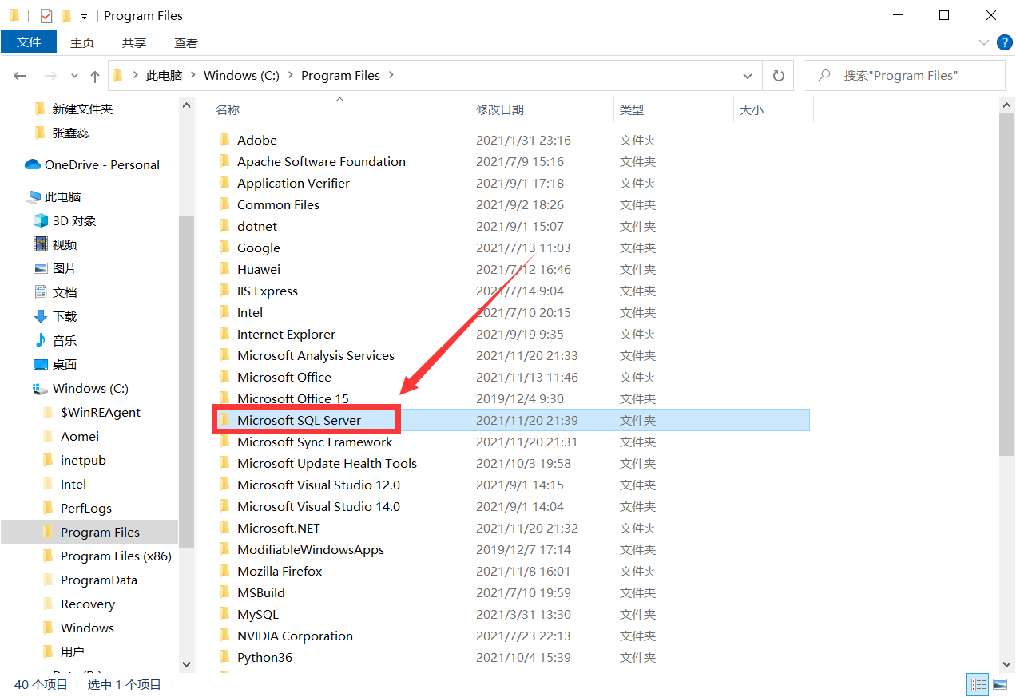
Task: Click the search Program Files box
Action: click(904, 76)
